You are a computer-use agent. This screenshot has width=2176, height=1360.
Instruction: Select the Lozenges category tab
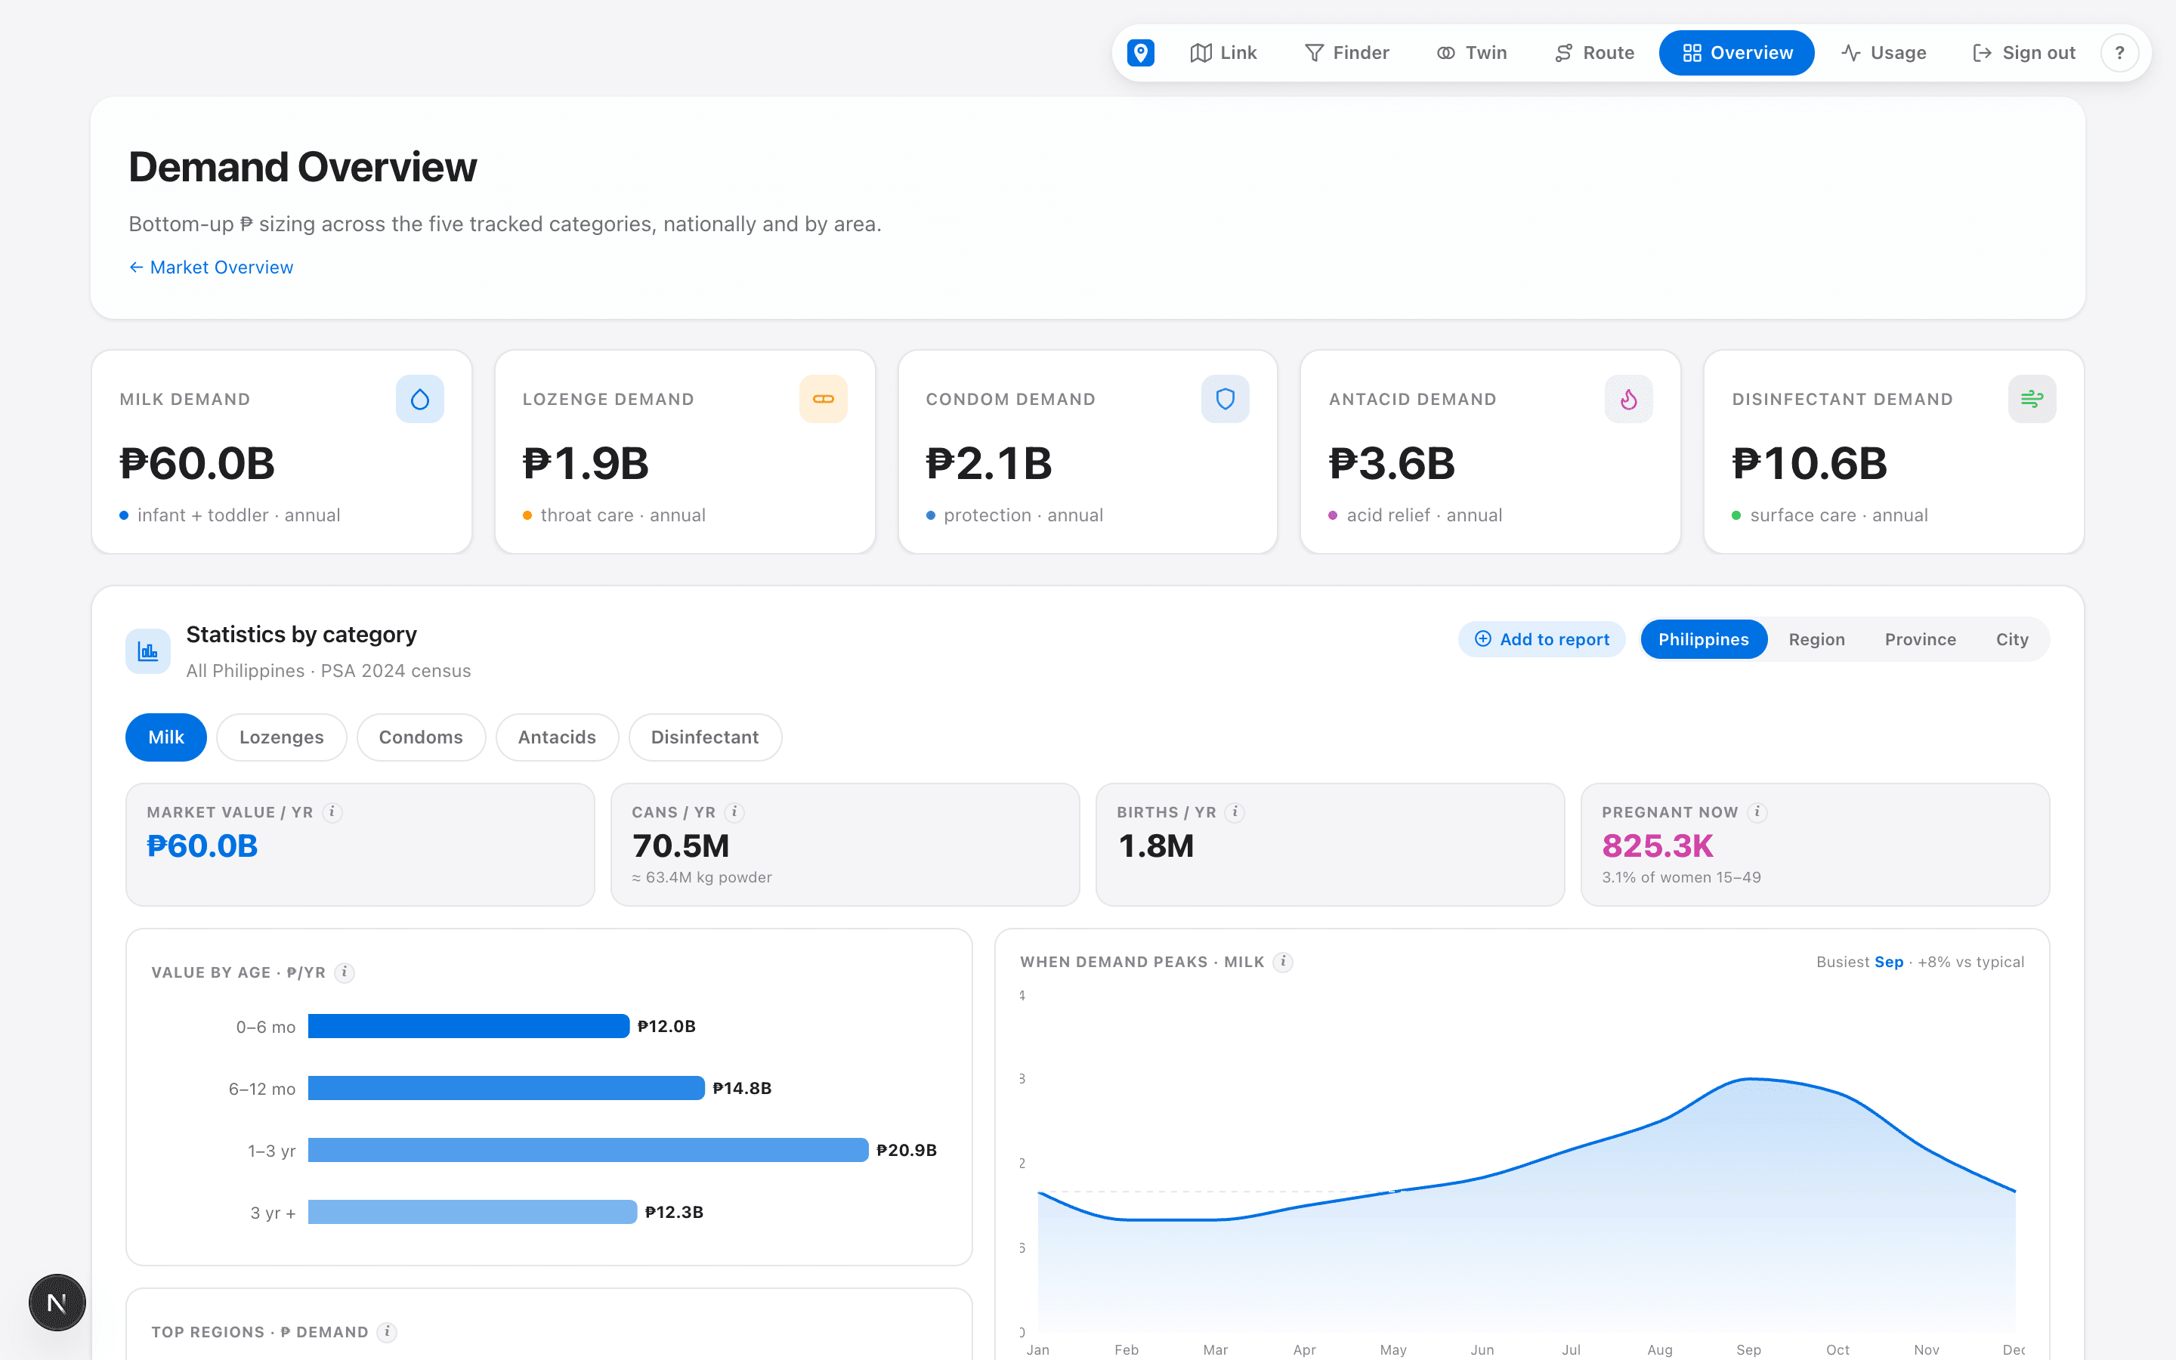click(x=281, y=737)
